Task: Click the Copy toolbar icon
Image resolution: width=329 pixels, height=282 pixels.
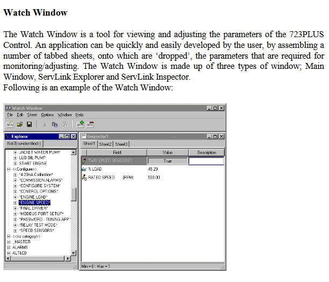Action: (x=54, y=124)
